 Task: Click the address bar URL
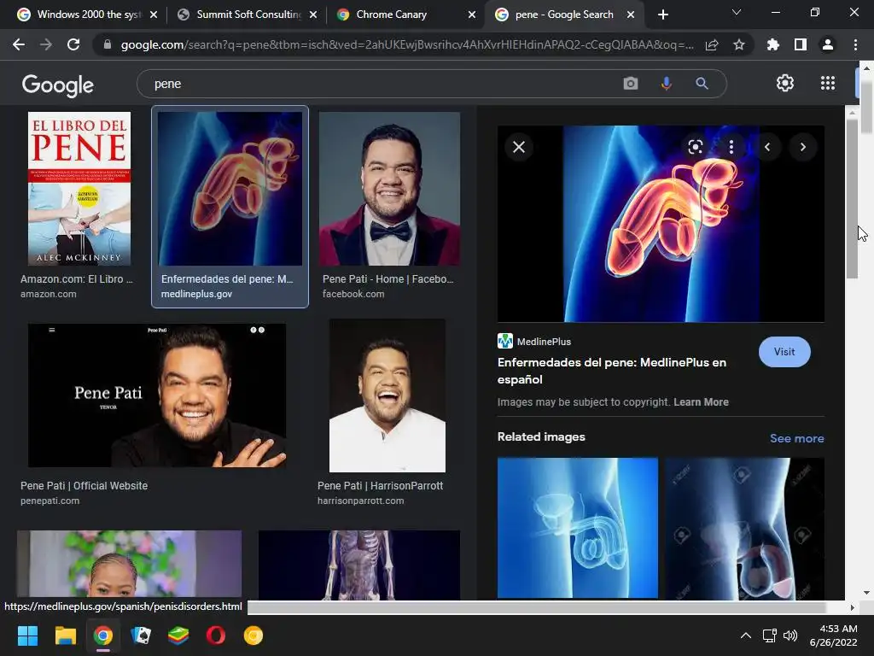point(407,44)
